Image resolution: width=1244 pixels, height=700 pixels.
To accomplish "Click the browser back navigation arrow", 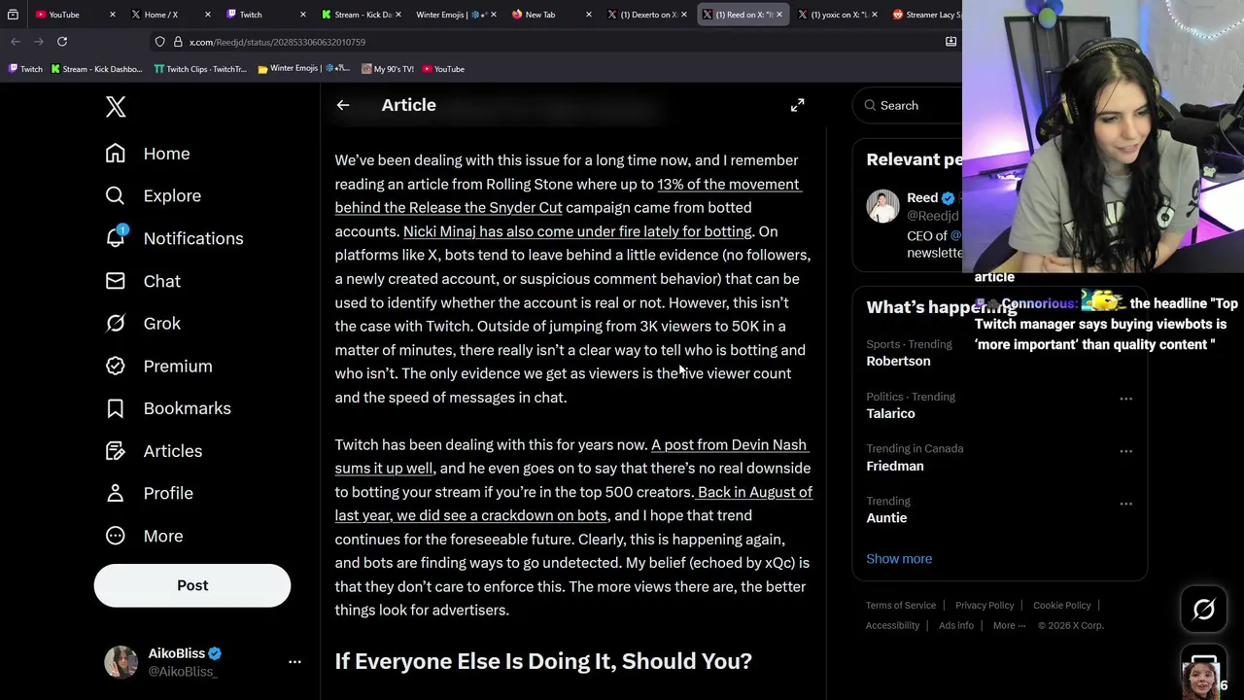I will pos(16,42).
